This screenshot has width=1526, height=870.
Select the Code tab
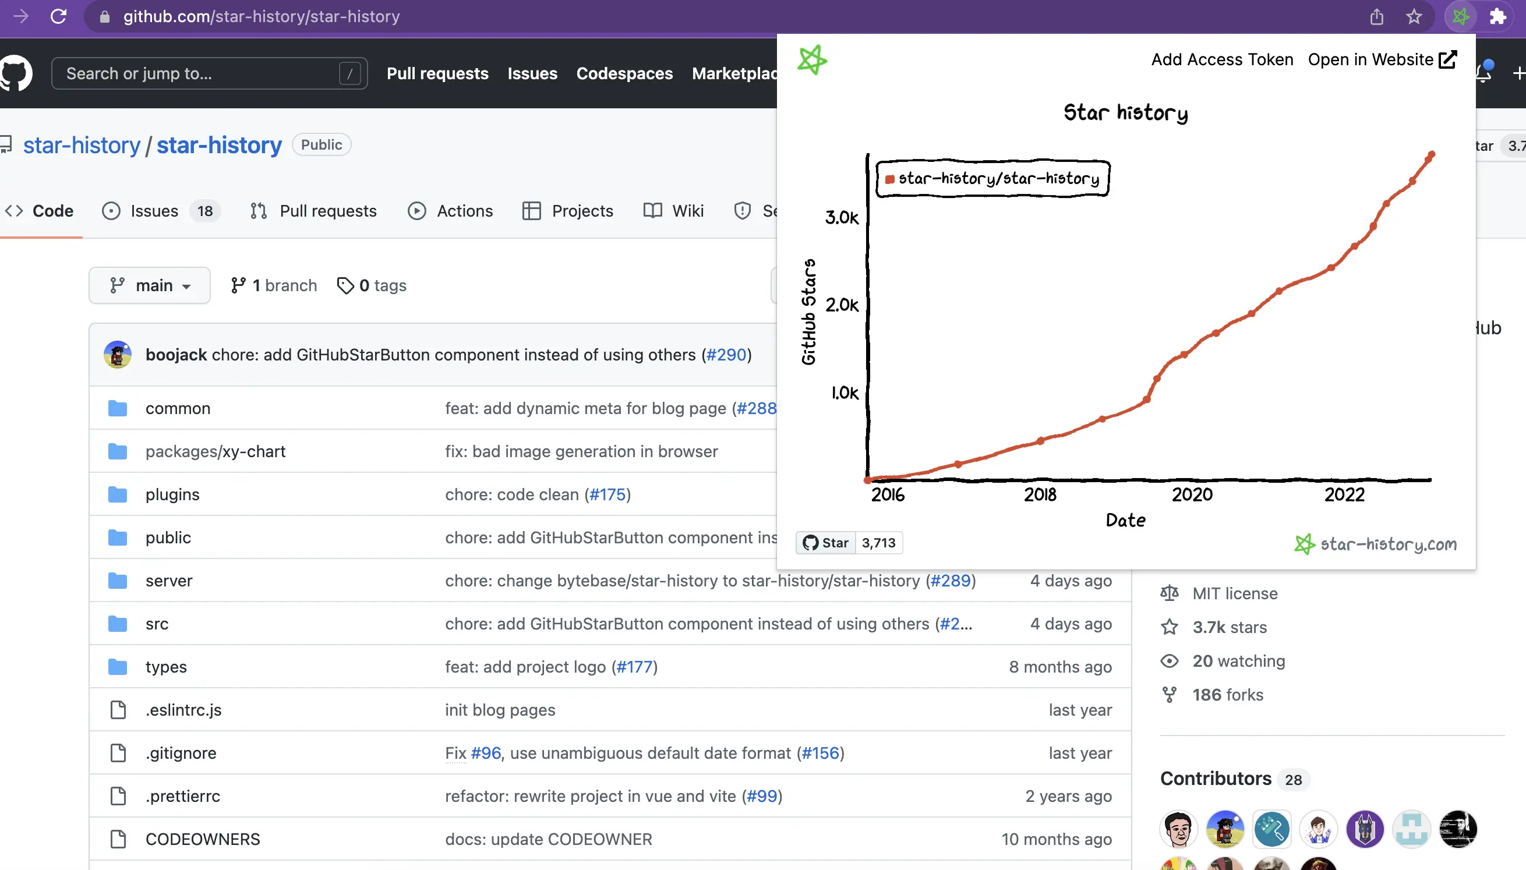[51, 211]
